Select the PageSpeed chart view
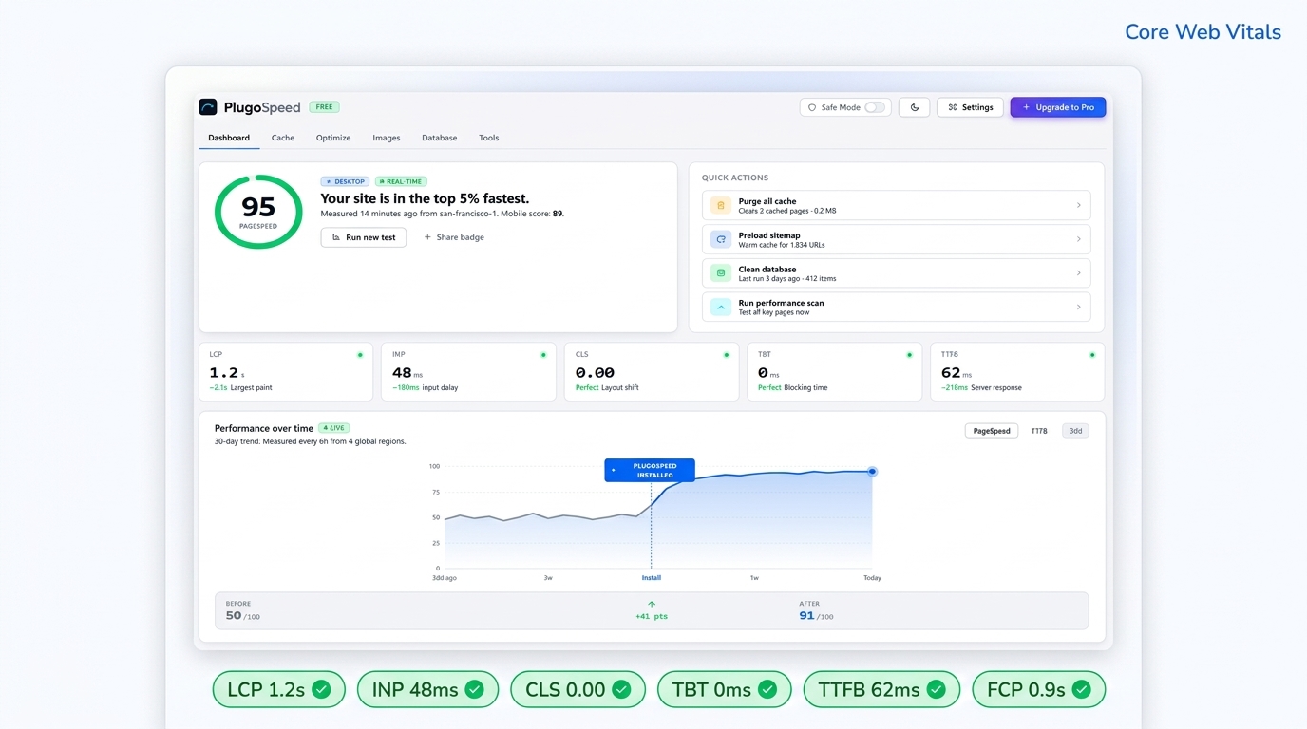Image resolution: width=1307 pixels, height=729 pixels. (992, 431)
